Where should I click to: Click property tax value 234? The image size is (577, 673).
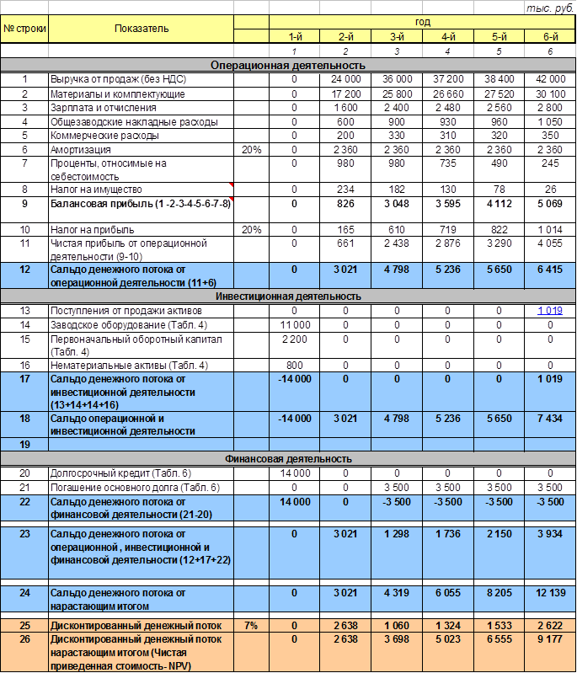point(345,190)
